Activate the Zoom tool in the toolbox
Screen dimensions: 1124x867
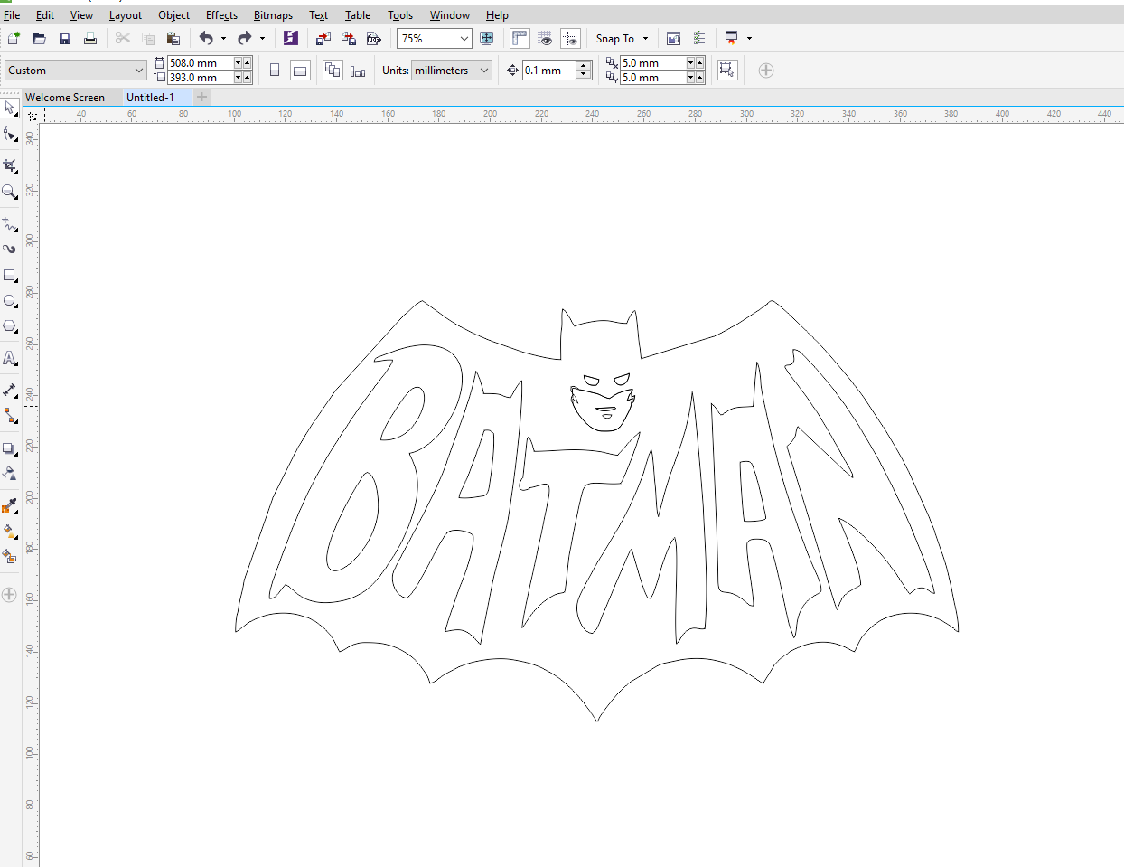[x=9, y=192]
